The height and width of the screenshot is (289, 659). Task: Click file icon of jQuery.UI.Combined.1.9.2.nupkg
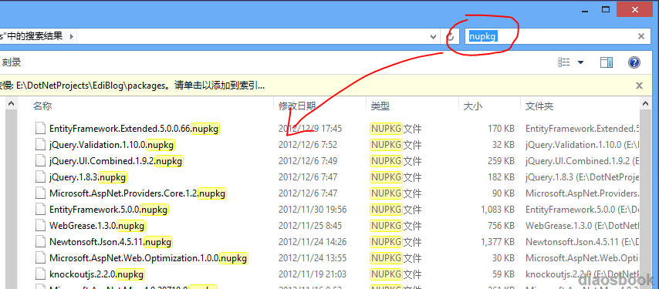(x=40, y=160)
